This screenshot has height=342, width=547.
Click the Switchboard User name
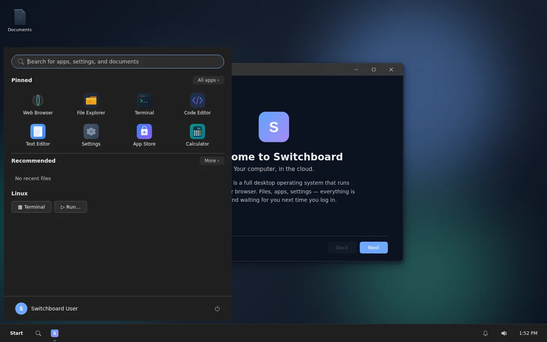54,309
